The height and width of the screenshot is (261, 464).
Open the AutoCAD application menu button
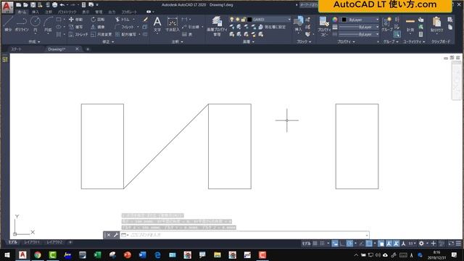[7, 7]
